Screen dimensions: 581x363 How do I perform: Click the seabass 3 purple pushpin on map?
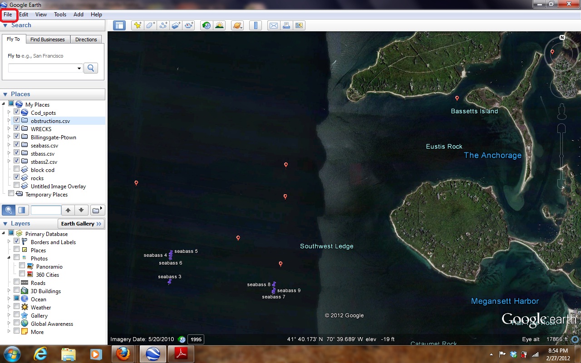point(169,282)
